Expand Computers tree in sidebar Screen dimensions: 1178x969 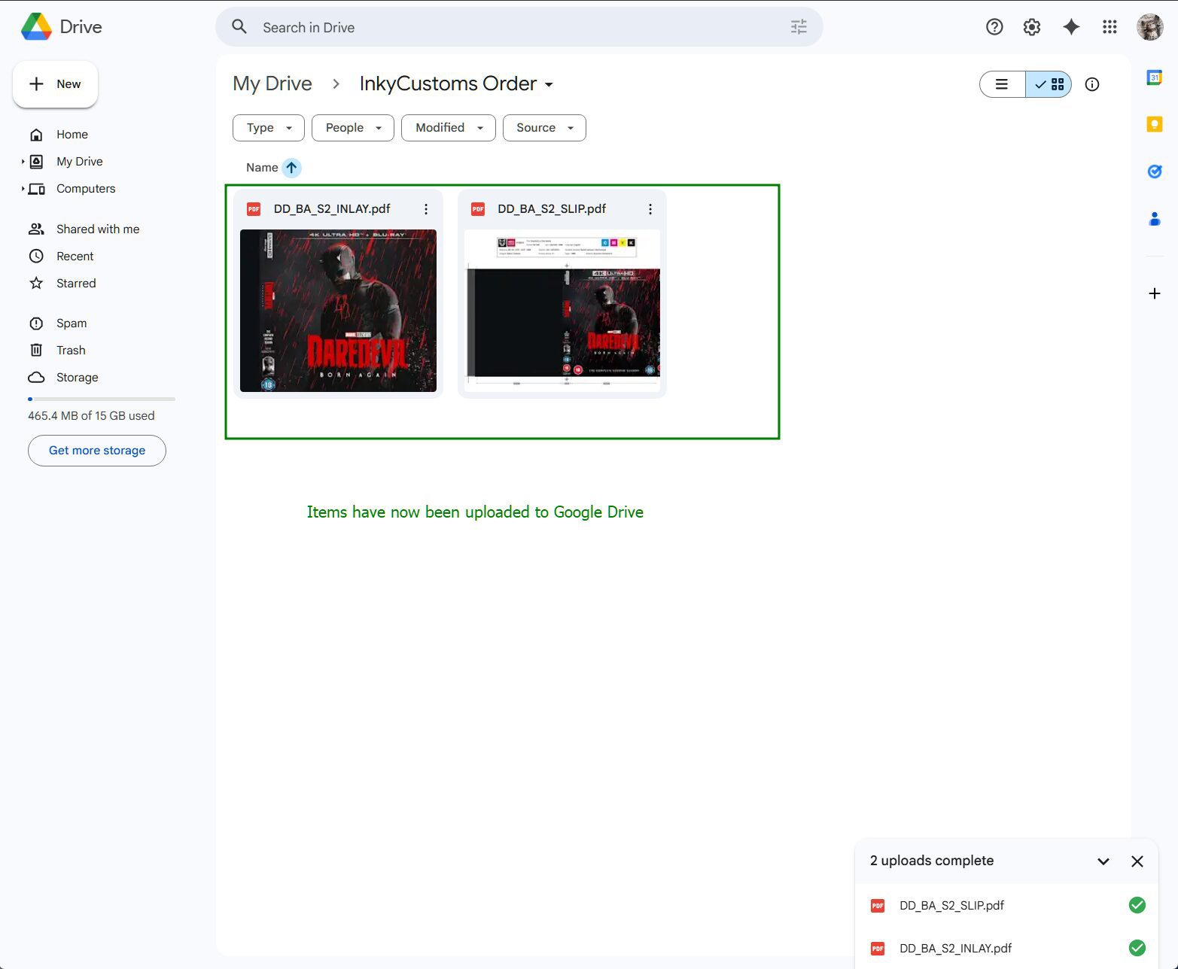click(23, 189)
